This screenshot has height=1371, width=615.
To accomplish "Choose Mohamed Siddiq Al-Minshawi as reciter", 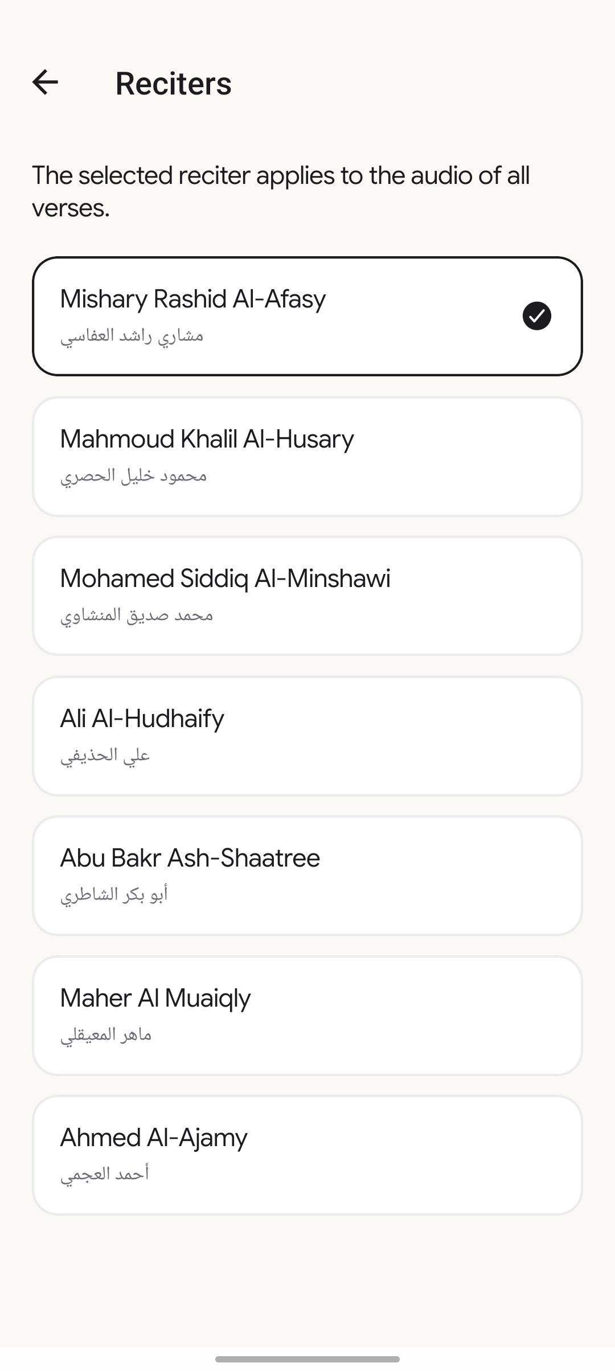I will (x=307, y=596).
